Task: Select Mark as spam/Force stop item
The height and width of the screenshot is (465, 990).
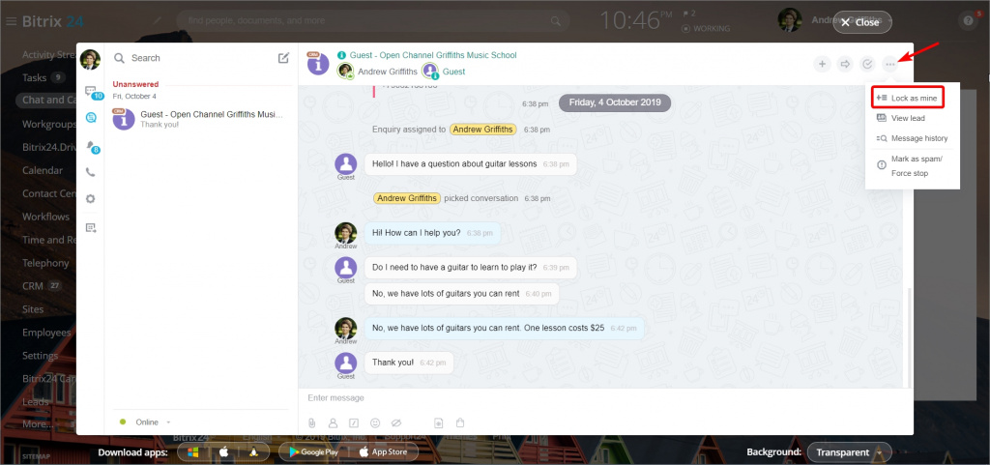Action: click(x=913, y=166)
